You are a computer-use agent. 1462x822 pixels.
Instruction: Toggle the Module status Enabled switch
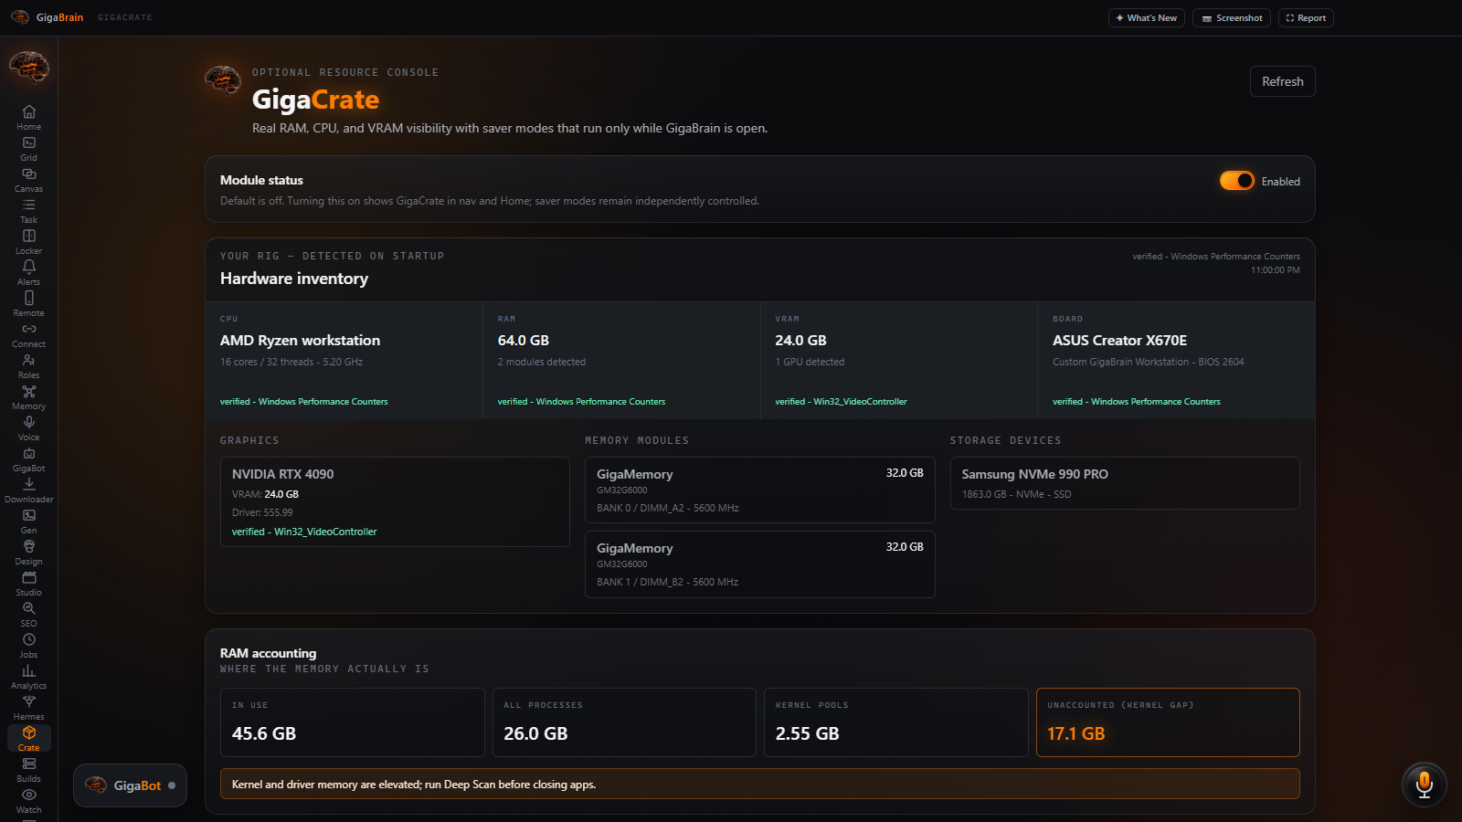pos(1236,181)
